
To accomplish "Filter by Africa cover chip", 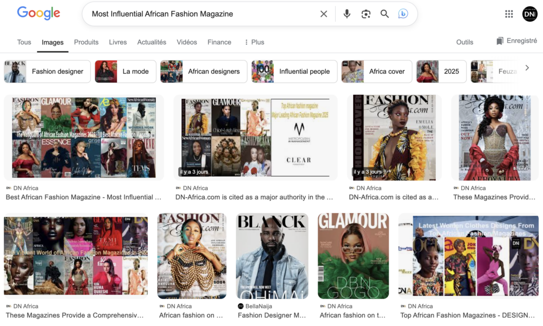I will tap(377, 71).
